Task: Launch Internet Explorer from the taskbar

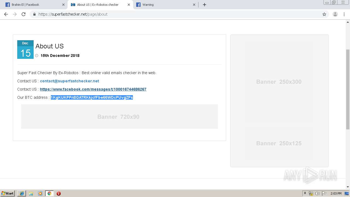Action: [22, 193]
